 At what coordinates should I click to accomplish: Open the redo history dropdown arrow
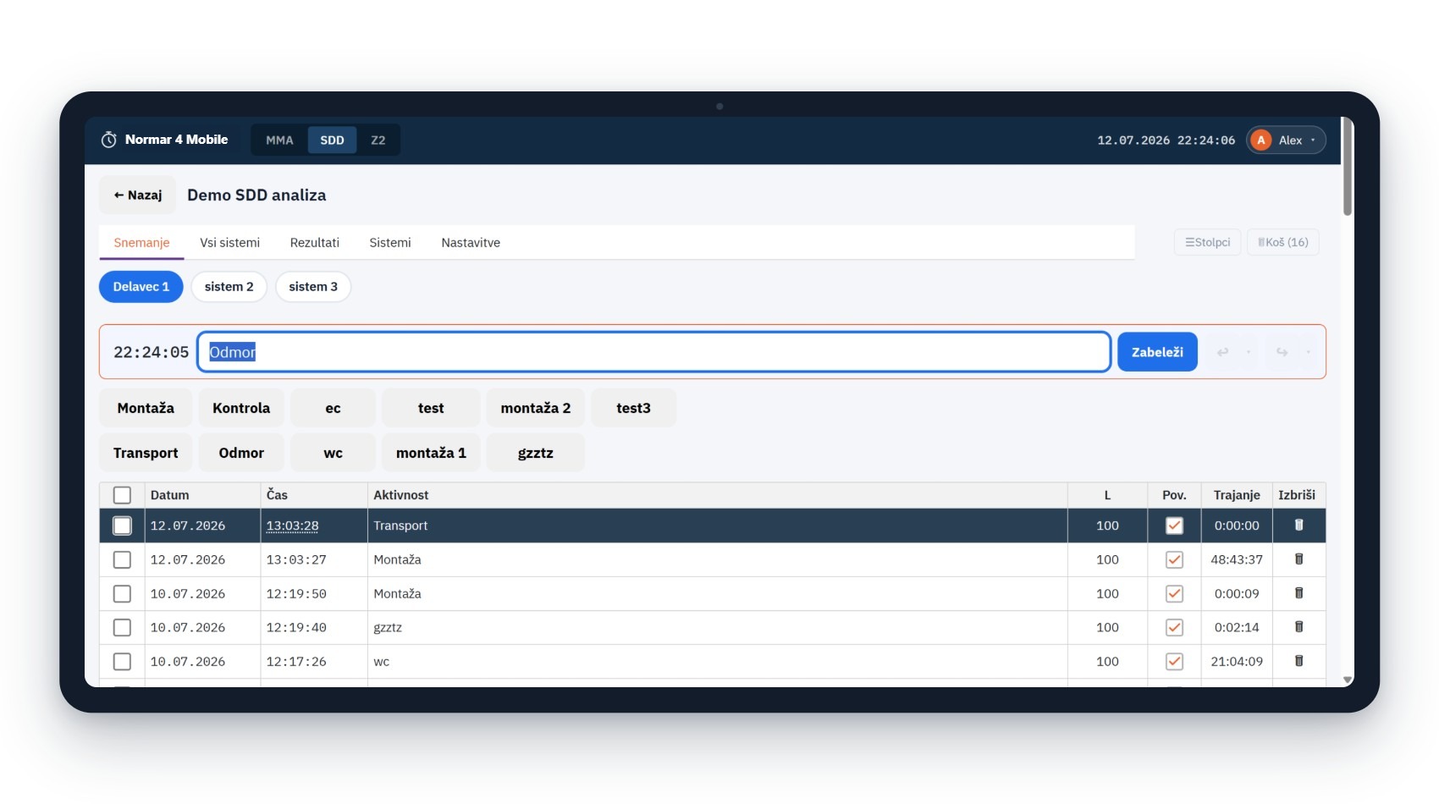(1308, 352)
